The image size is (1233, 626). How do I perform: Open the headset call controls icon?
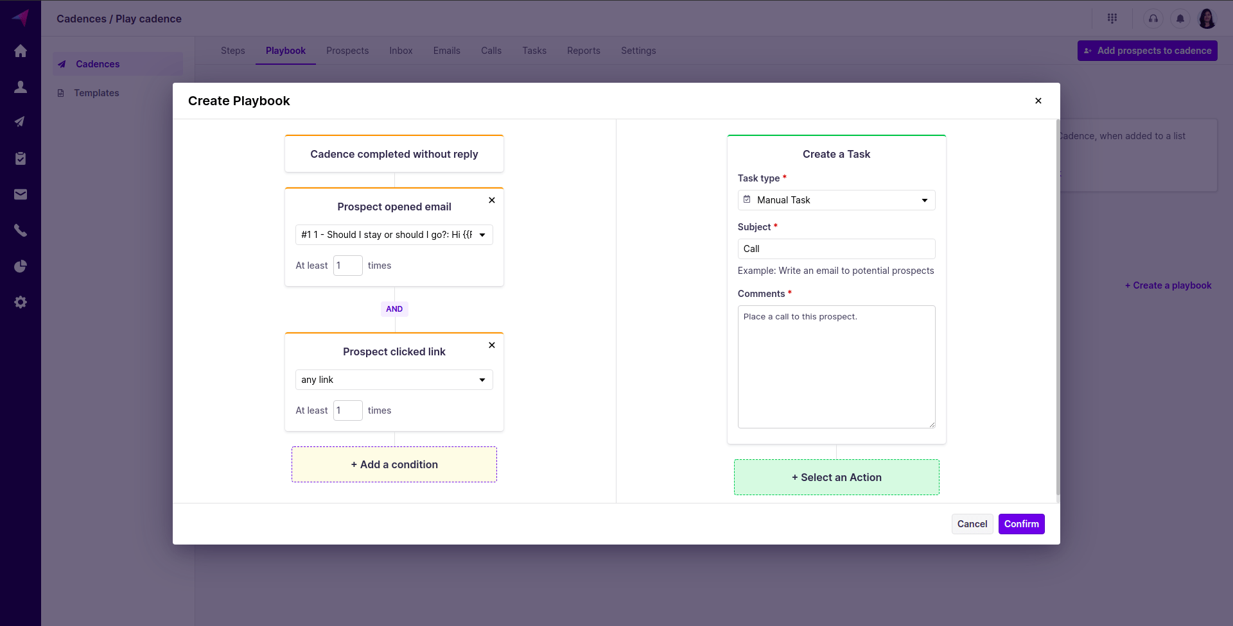click(x=1153, y=19)
